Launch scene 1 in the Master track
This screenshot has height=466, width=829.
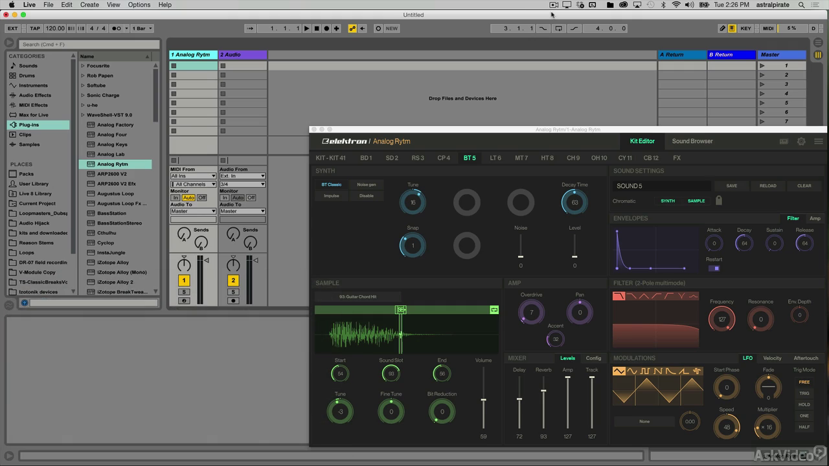[762, 65]
